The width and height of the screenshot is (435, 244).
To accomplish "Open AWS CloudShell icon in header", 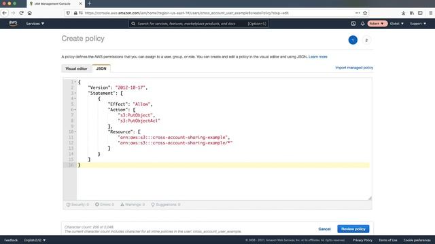I will coord(353,24).
